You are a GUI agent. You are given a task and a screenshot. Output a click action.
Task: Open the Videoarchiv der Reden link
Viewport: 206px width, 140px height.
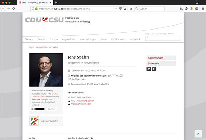click(x=81, y=104)
